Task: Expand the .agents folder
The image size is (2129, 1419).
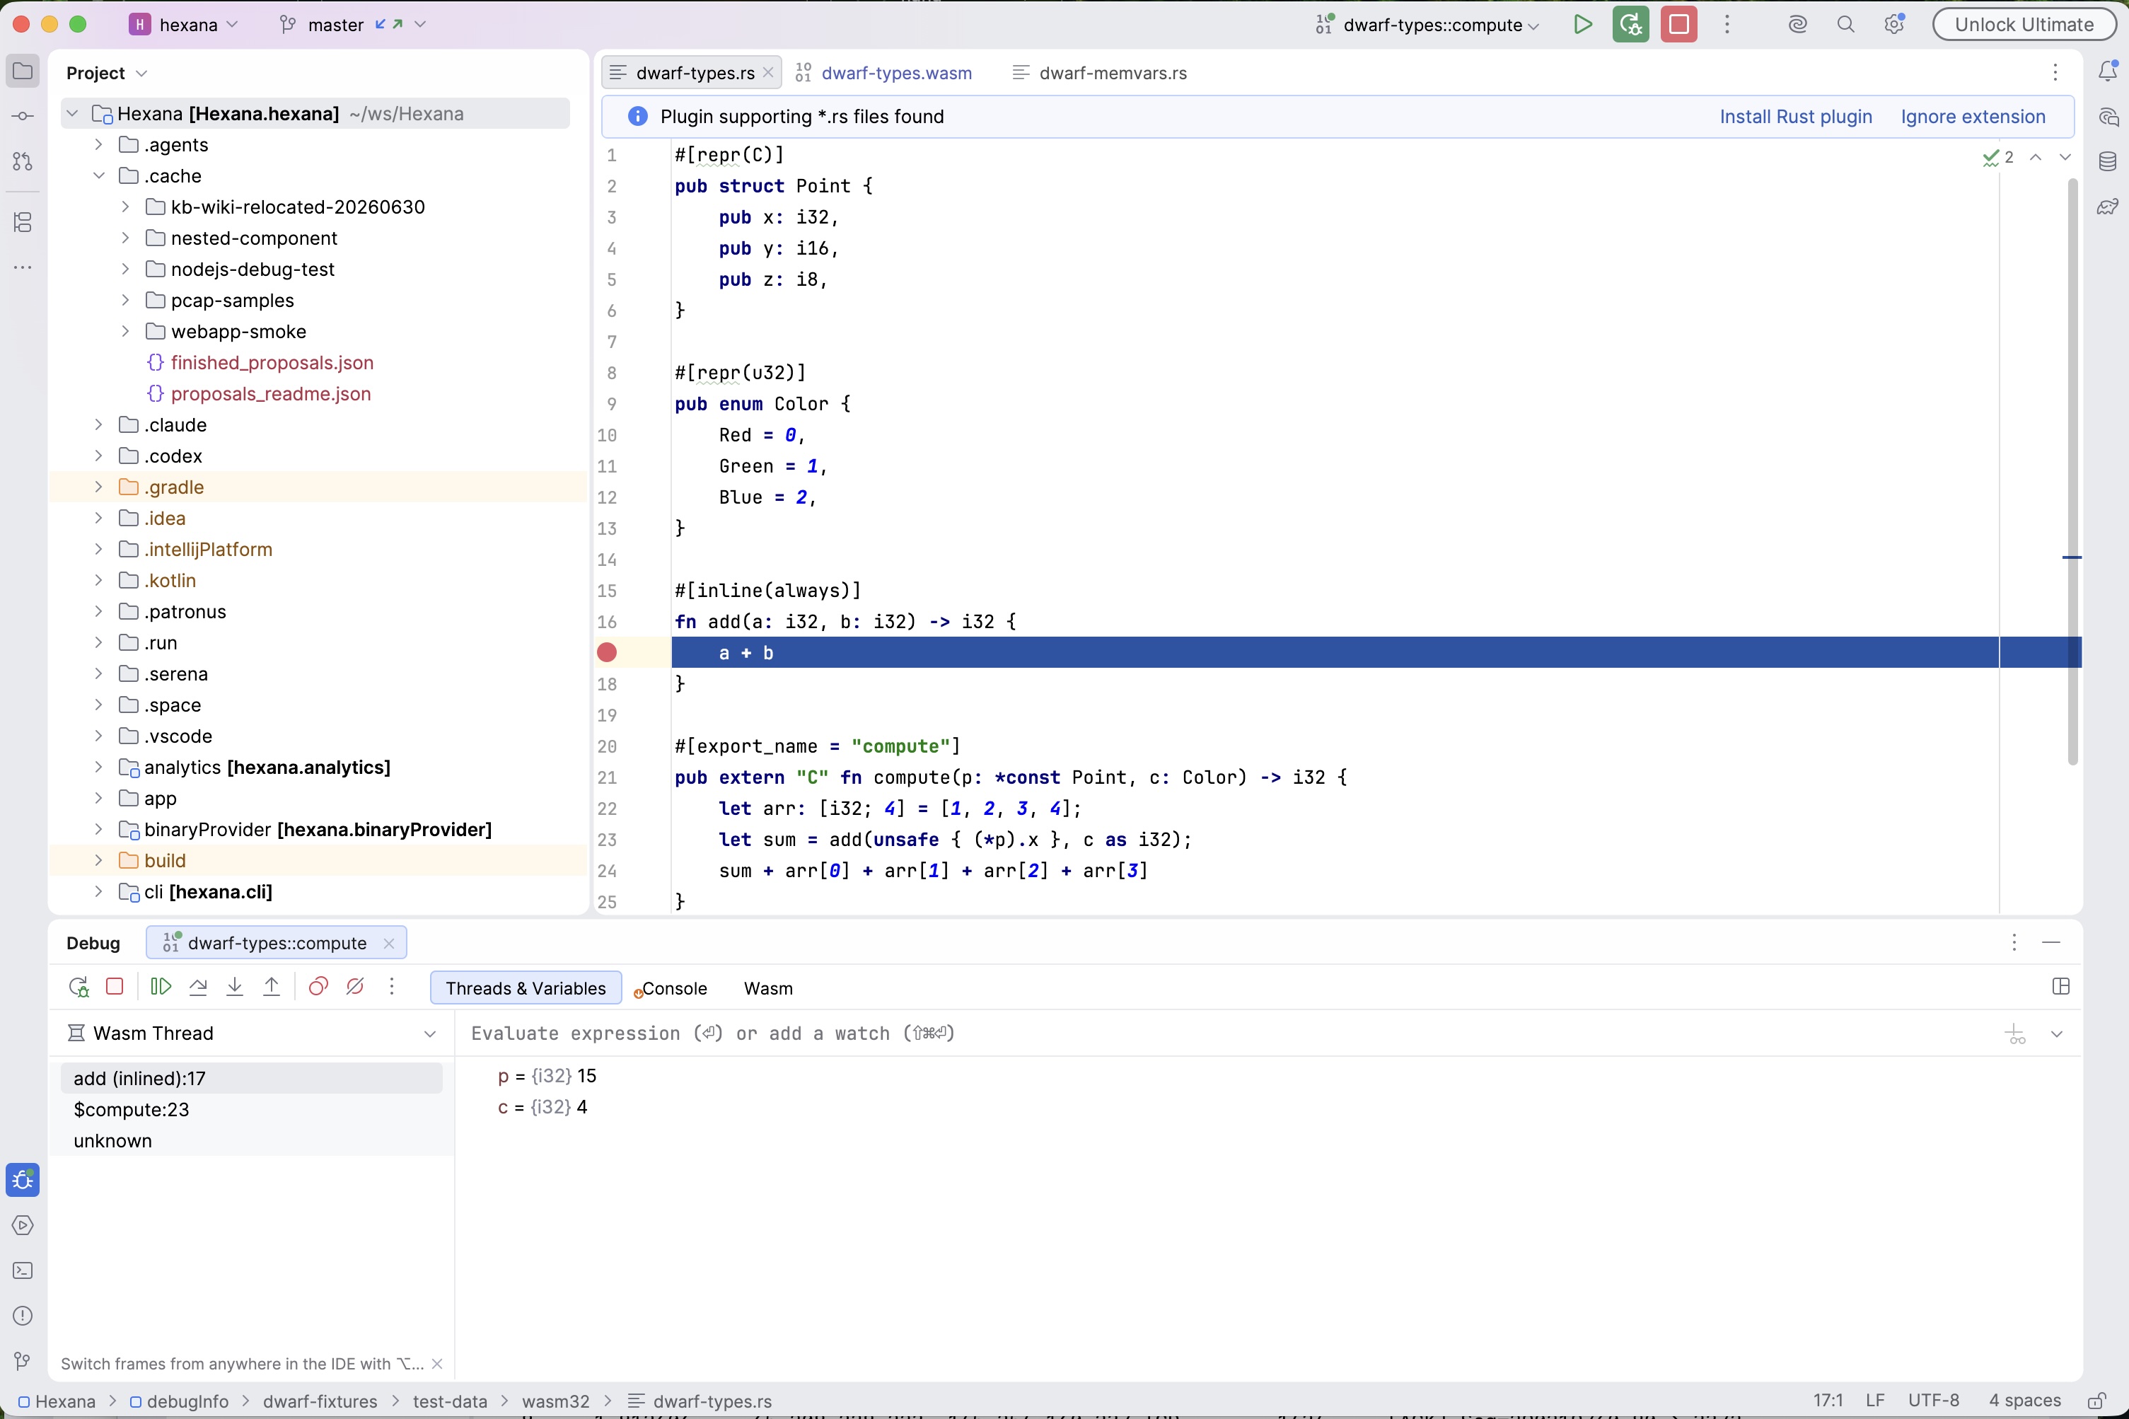Action: click(98, 145)
